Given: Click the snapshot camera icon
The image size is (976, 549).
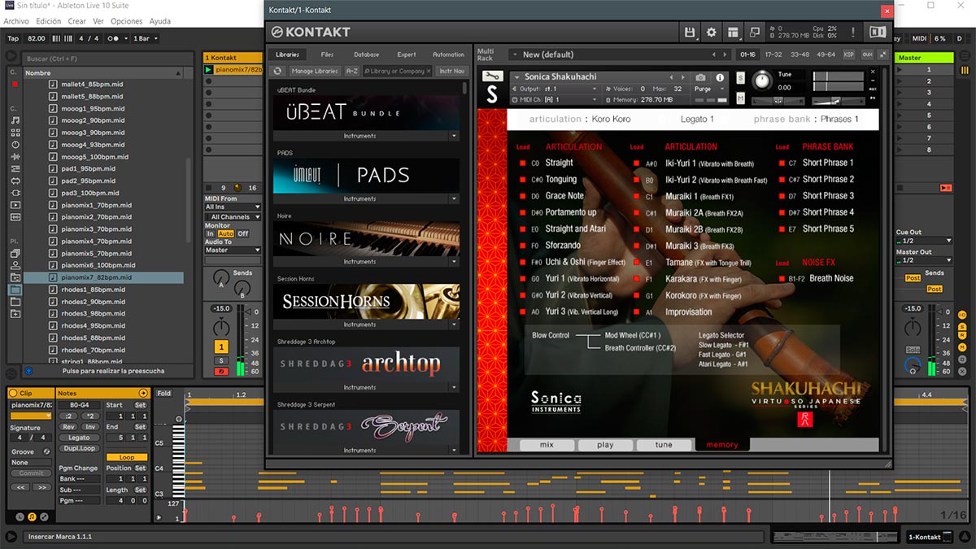Looking at the screenshot, I should pyautogui.click(x=700, y=77).
